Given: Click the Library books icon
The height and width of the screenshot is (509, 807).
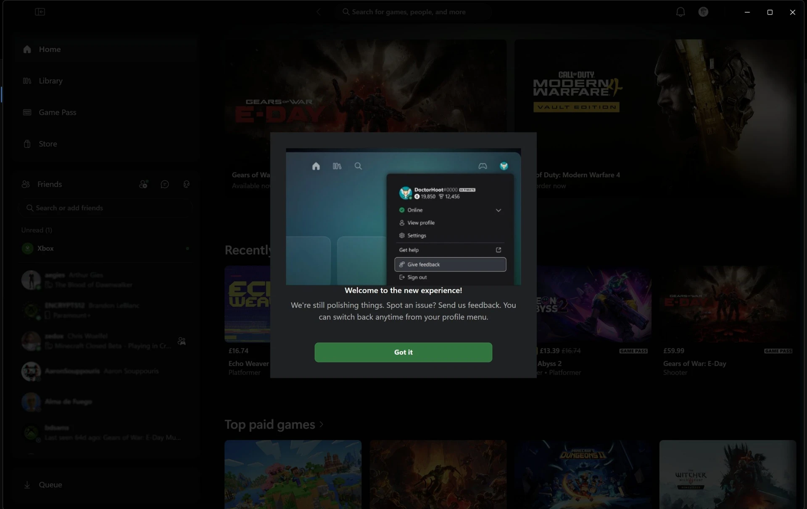Looking at the screenshot, I should point(27,81).
